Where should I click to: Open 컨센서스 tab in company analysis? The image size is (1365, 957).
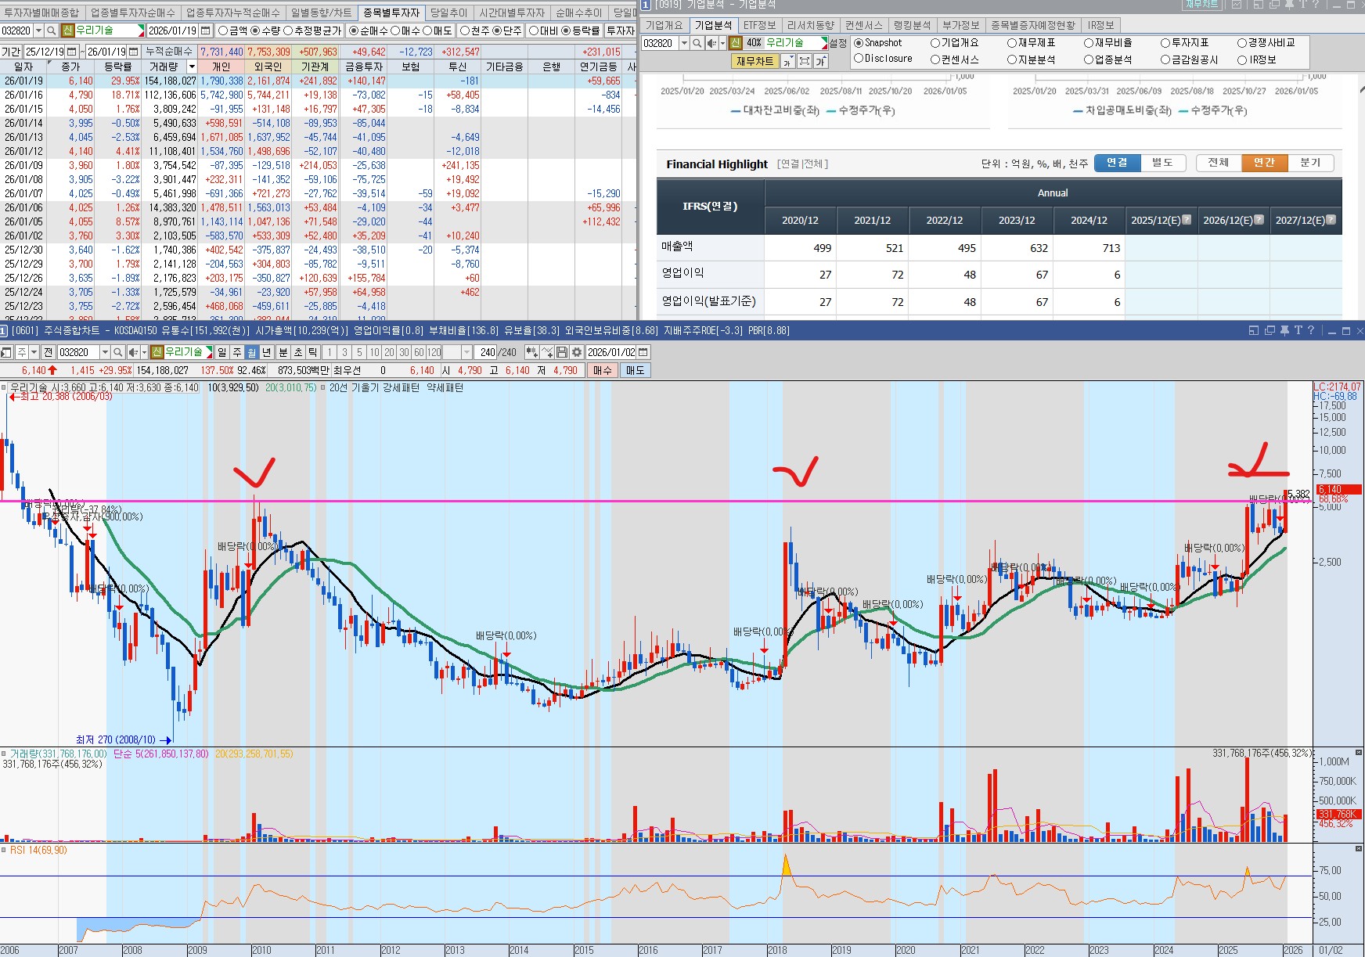(x=863, y=25)
